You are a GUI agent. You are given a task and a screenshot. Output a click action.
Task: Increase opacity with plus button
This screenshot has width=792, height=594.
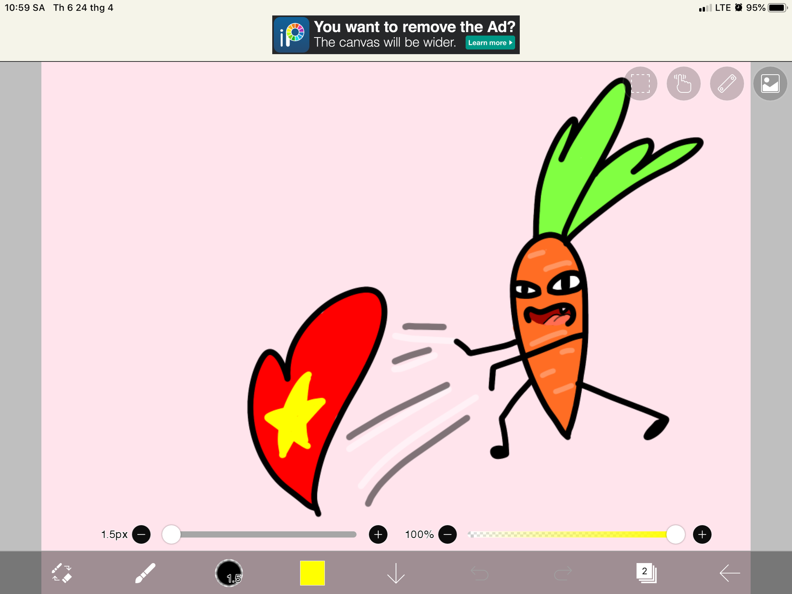coord(702,535)
